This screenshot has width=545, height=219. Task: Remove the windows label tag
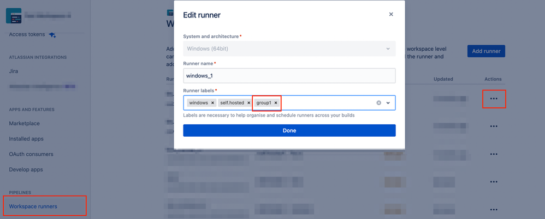point(212,103)
